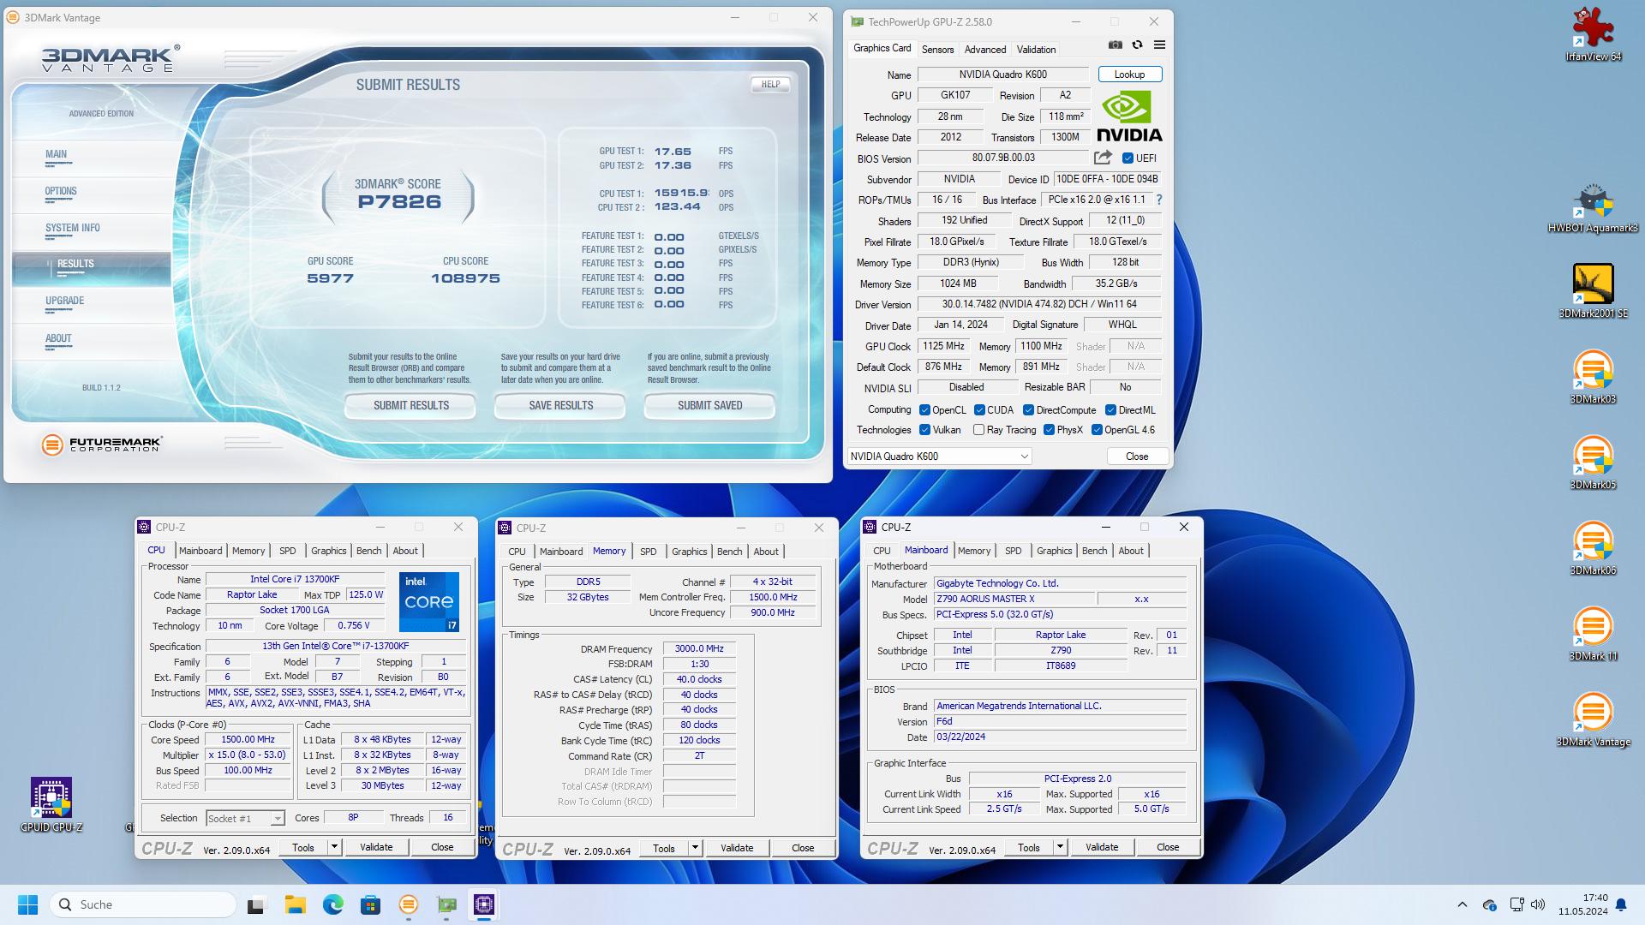Open the Socket #1 selection dropdown
1645x925 pixels.
point(244,819)
